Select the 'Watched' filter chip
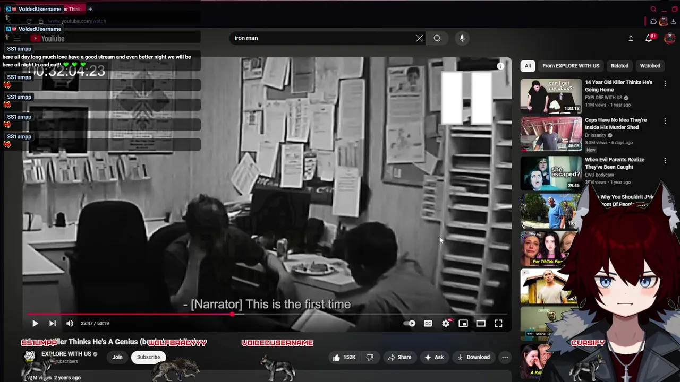This screenshot has height=382, width=680. 650,66
